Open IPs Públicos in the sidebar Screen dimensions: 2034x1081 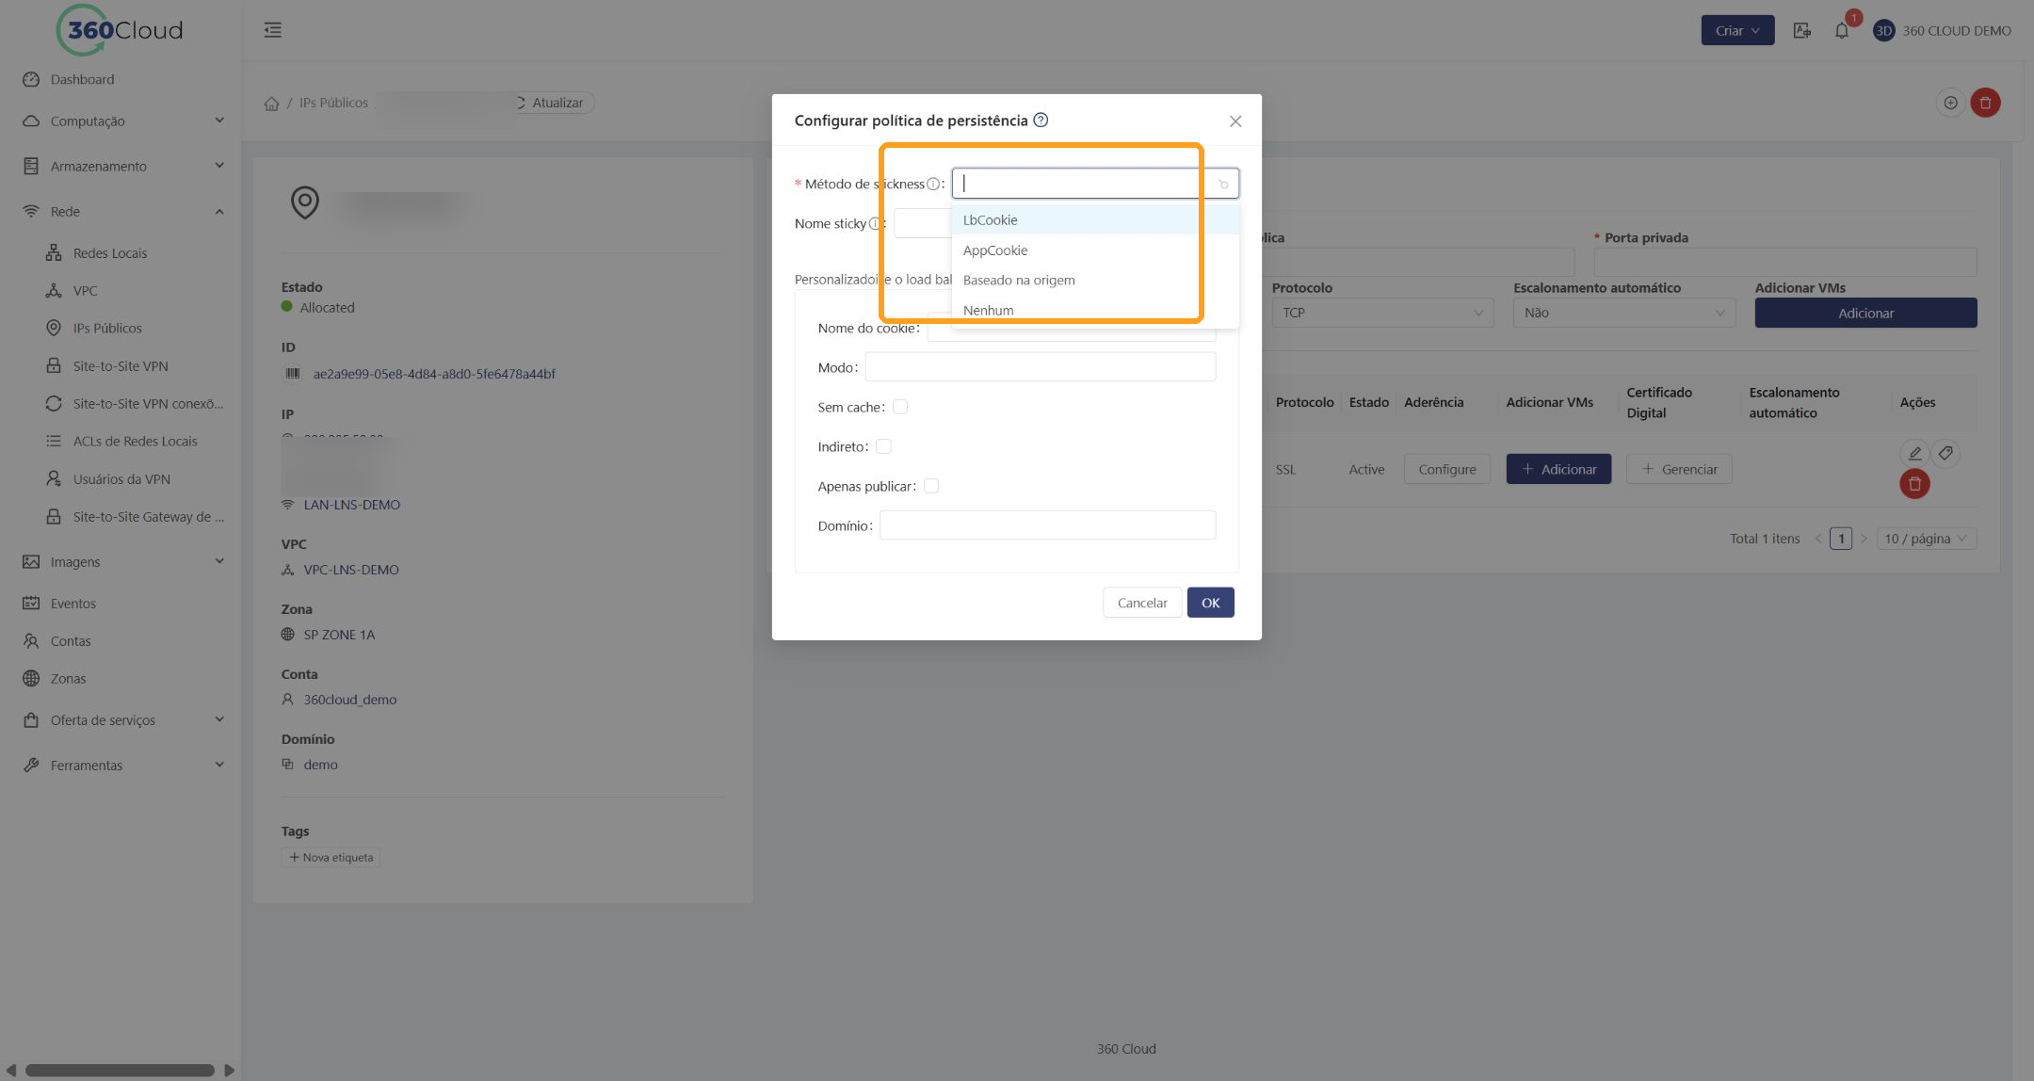click(x=107, y=329)
